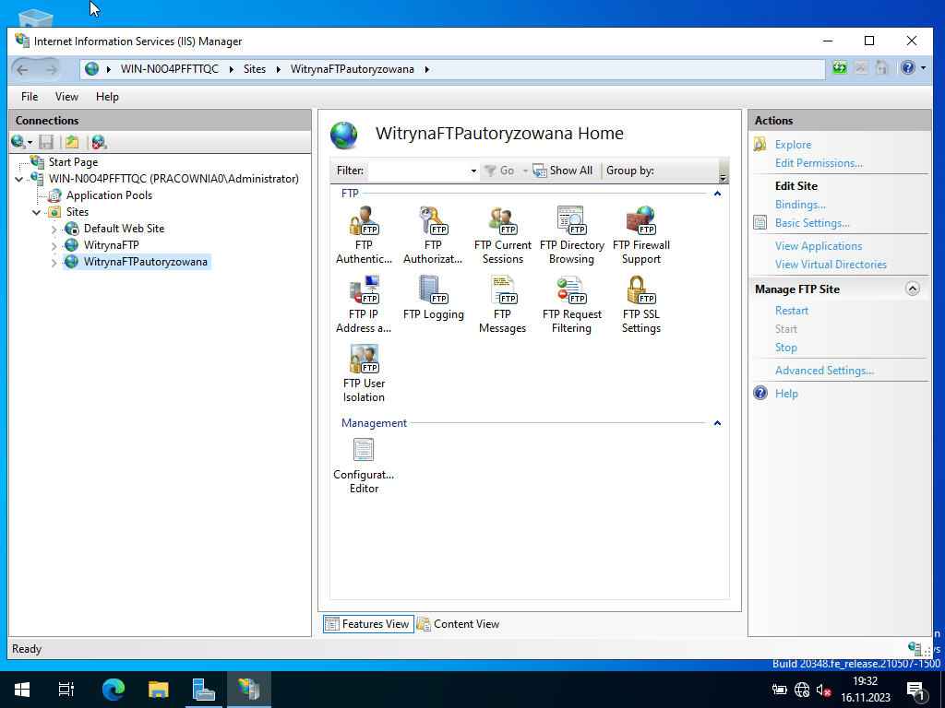Open FTP Current Sessions feature
Screen dimensions: 945x708
[503, 235]
